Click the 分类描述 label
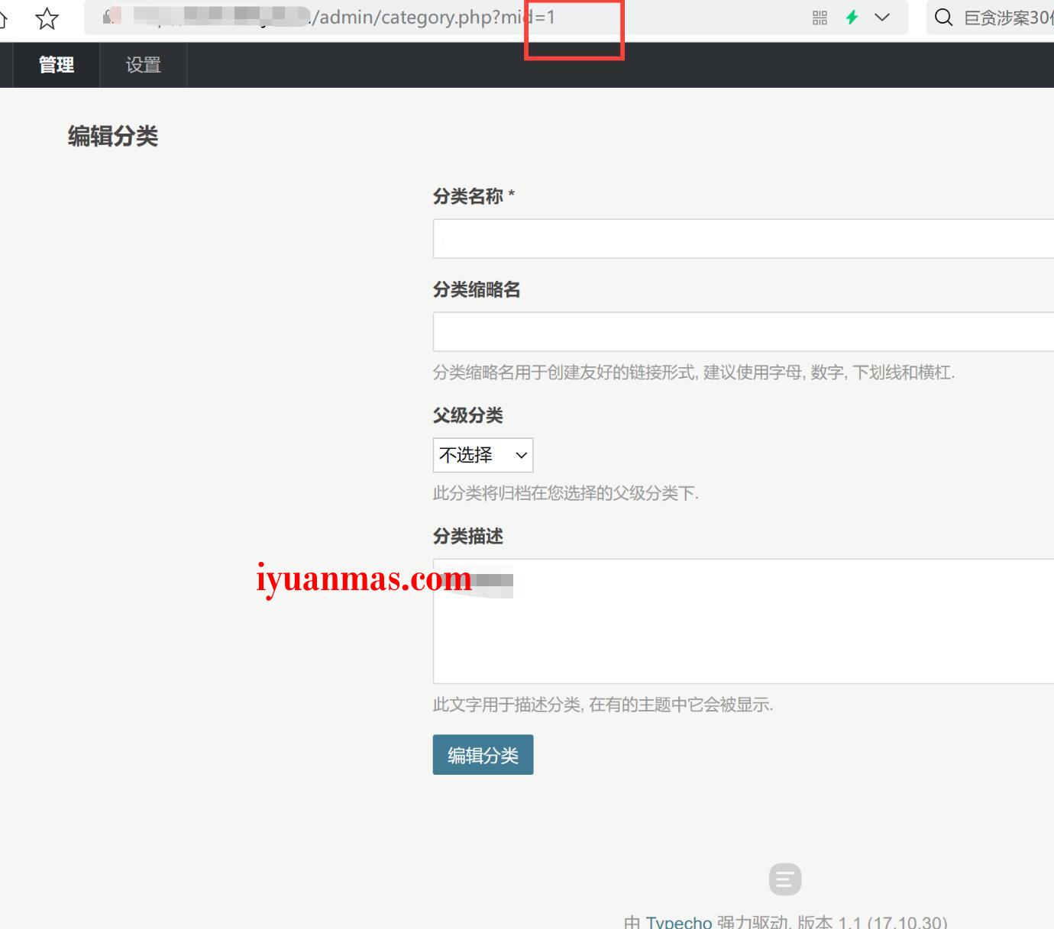Image resolution: width=1054 pixels, height=929 pixels. tap(468, 537)
